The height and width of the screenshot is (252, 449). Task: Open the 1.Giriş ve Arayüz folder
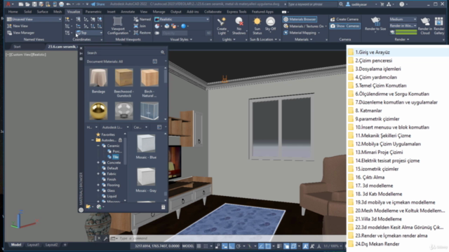click(x=373, y=52)
